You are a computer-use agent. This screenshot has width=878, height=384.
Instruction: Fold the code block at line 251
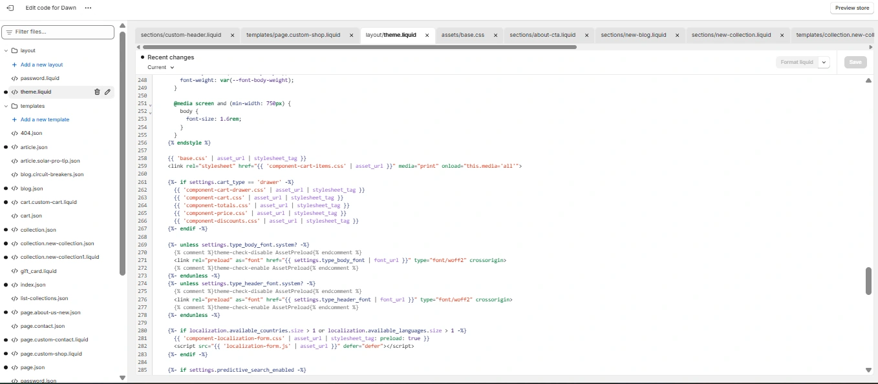coord(151,105)
